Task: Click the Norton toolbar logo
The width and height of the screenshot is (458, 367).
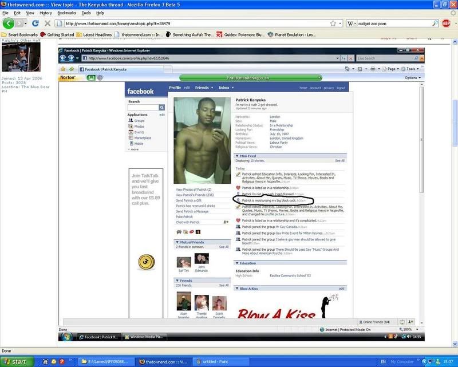Action: [68, 78]
